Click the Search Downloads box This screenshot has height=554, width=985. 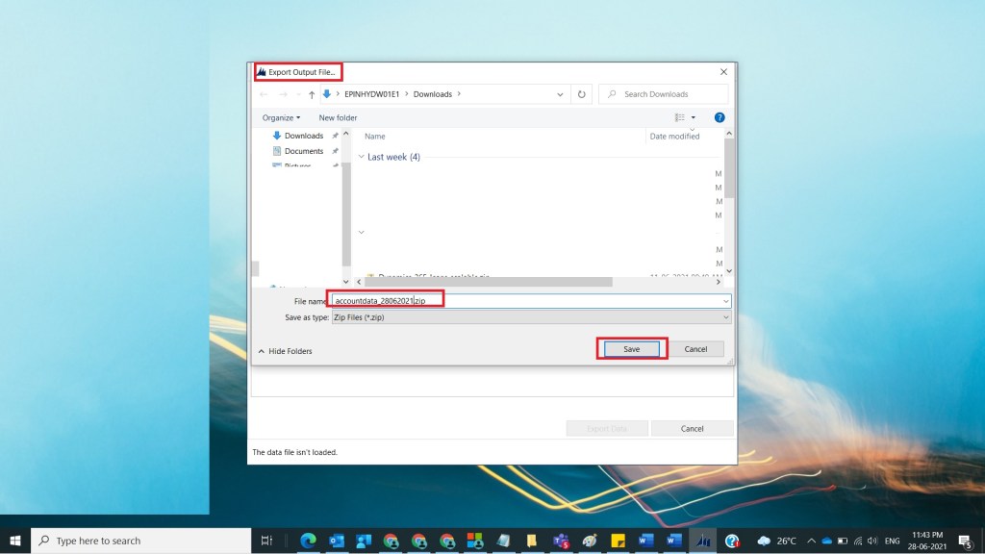click(664, 94)
